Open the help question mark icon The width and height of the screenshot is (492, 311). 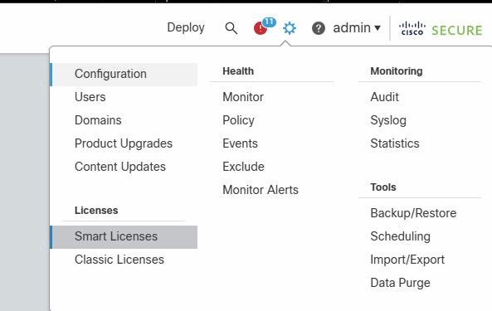pyautogui.click(x=318, y=28)
